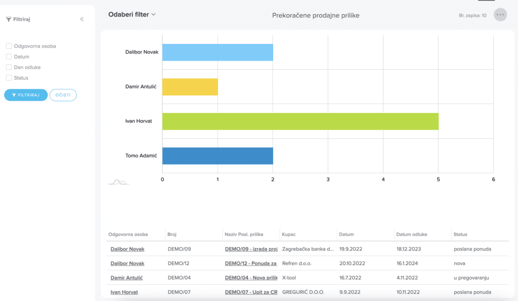The image size is (518, 301).
Task: Open DEMO/09 - izrada proj opportunity link
Action: click(x=251, y=249)
